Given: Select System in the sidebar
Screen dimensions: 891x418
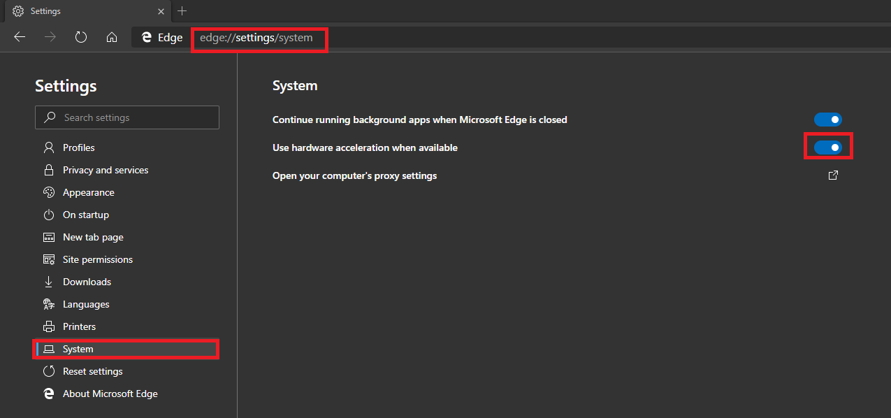Looking at the screenshot, I should point(126,349).
